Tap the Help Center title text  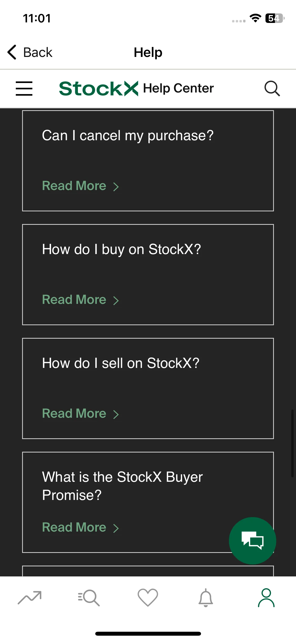[178, 88]
